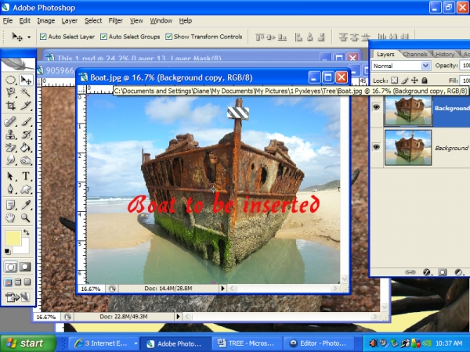
Task: Swap foreground and background colors
Action: point(27,232)
